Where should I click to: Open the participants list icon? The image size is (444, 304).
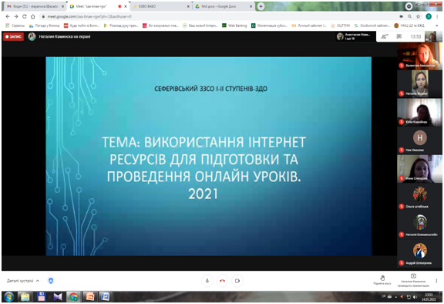pos(385,36)
